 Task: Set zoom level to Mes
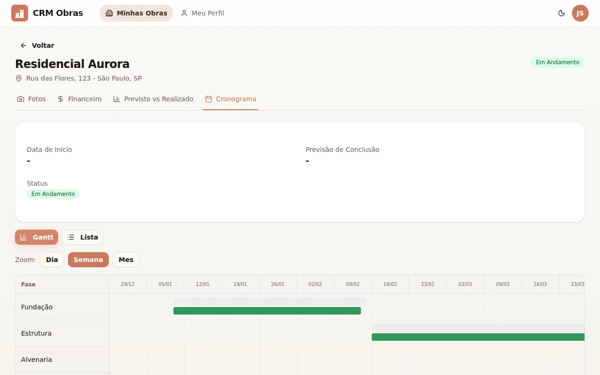pyautogui.click(x=126, y=260)
